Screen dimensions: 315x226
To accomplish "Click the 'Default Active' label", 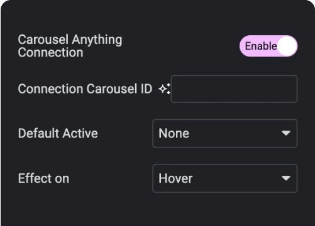I will [x=58, y=134].
